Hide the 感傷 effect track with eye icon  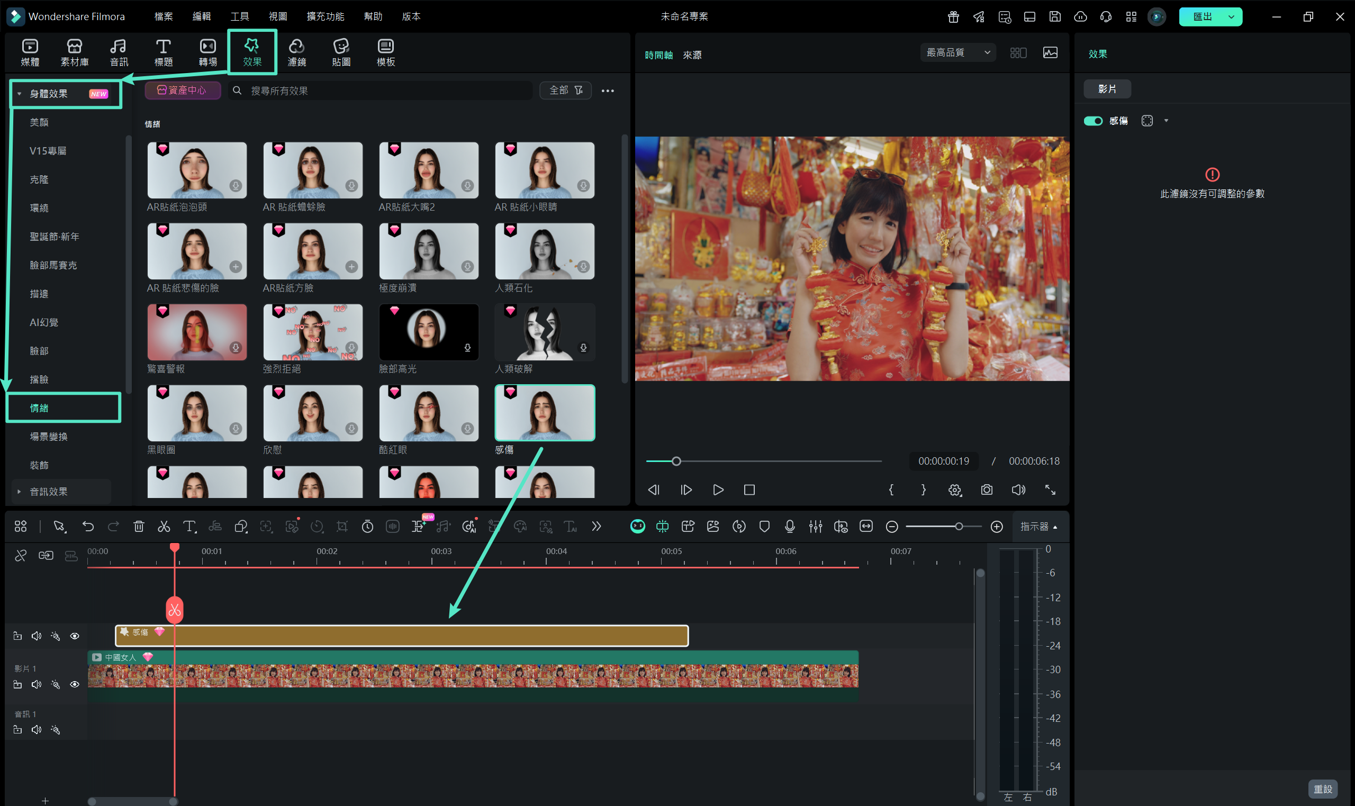coord(75,636)
